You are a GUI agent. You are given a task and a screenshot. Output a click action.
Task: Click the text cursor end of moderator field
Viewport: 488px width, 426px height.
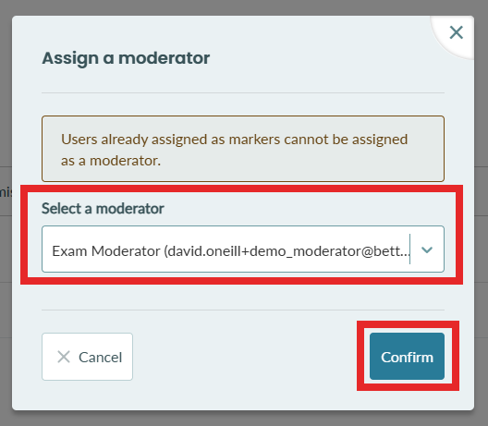click(409, 249)
